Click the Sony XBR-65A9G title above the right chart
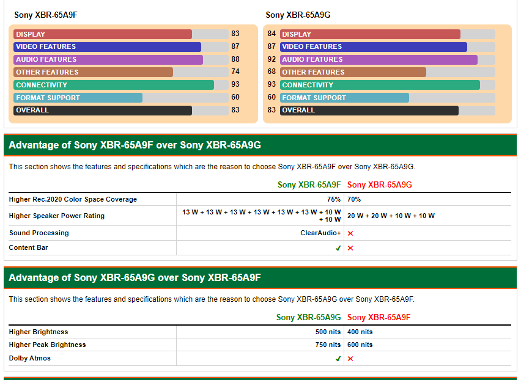The image size is (521, 380). 298,15
